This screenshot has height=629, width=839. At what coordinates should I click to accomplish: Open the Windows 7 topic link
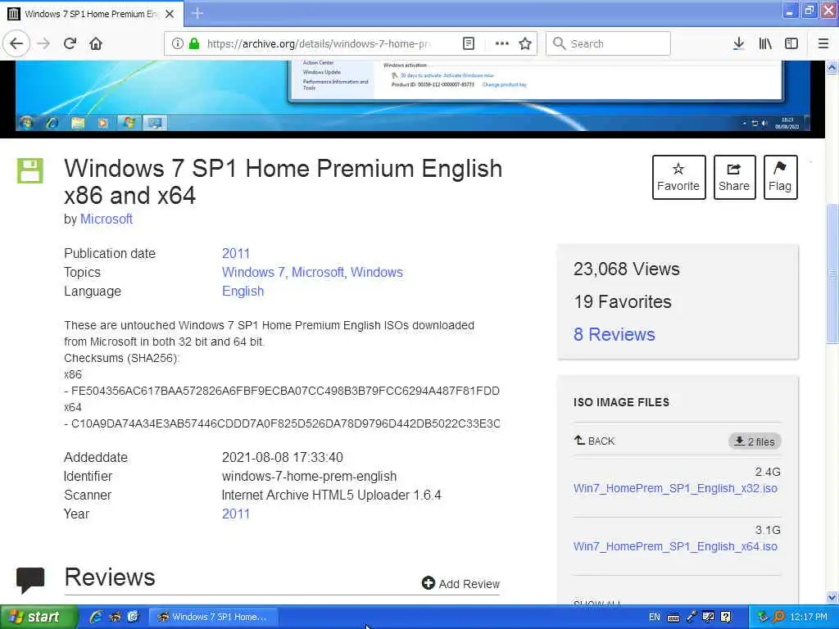(254, 272)
